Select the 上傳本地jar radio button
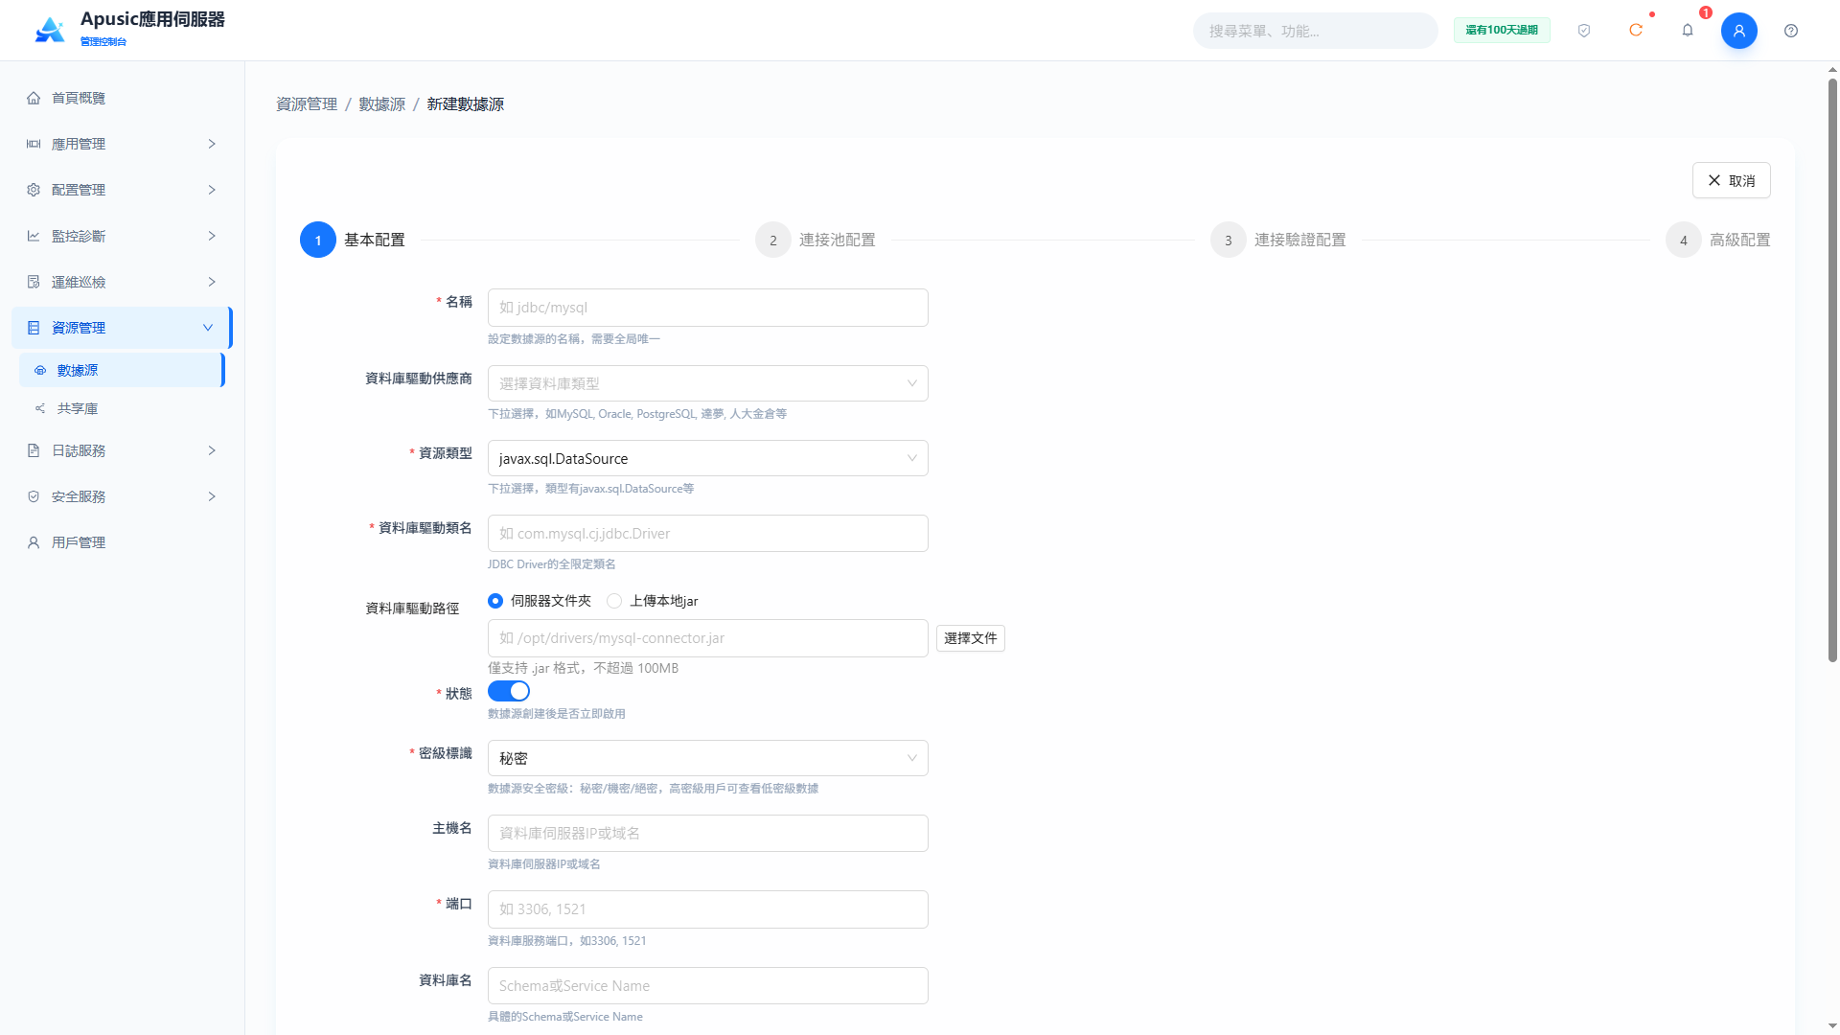Screen dimensions: 1840x1035 tap(614, 601)
